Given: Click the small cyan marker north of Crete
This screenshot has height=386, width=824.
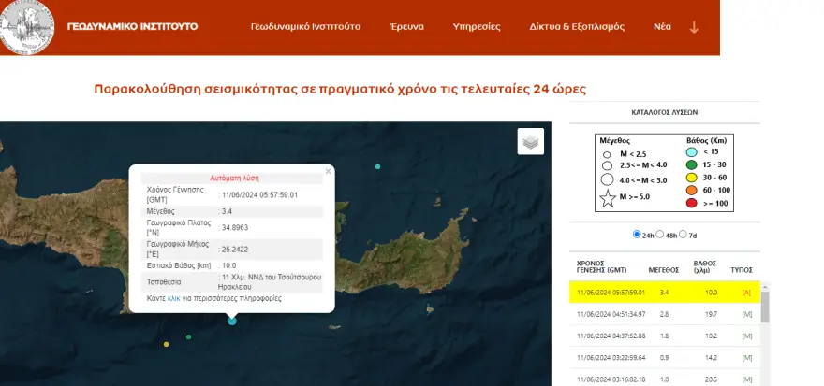Looking at the screenshot, I should point(378,166).
